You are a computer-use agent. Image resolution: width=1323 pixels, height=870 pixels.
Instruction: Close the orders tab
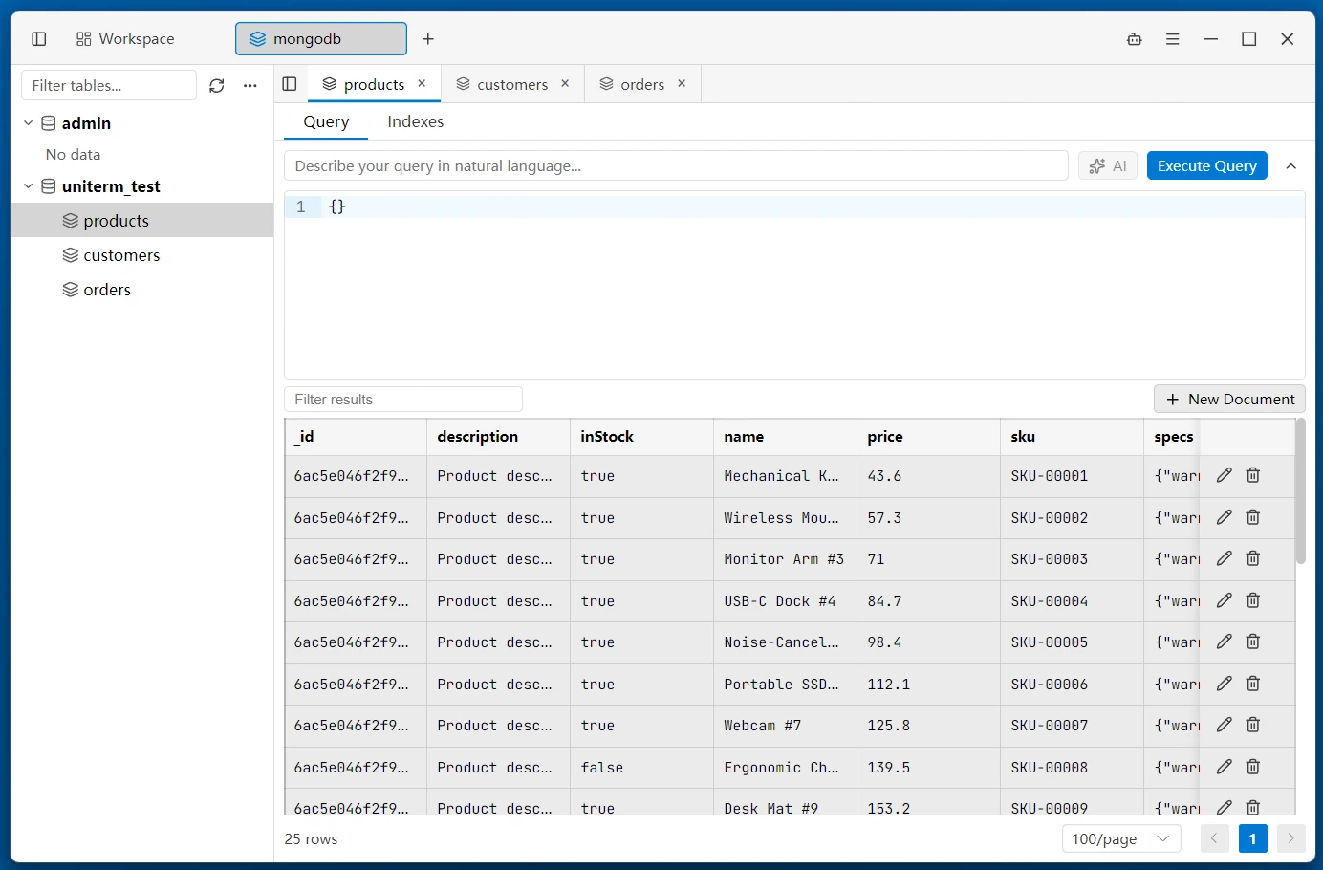pyautogui.click(x=682, y=84)
